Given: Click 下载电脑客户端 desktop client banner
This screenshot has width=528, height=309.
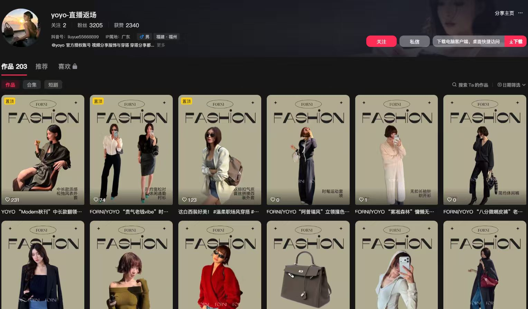Looking at the screenshot, I should click(x=468, y=41).
